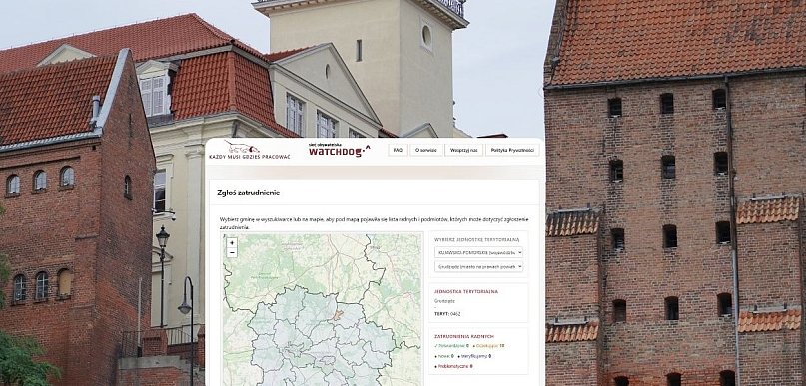Open the Grudziądz municipality dropdown
This screenshot has height=386, width=806.
pos(478,267)
